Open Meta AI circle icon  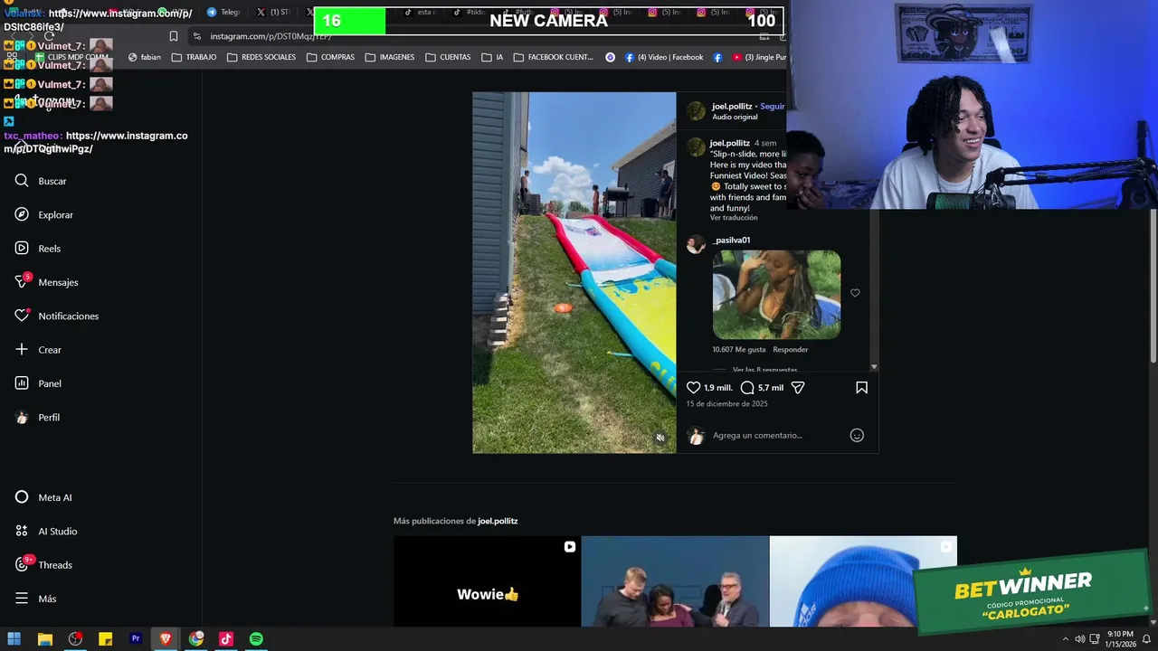(22, 497)
